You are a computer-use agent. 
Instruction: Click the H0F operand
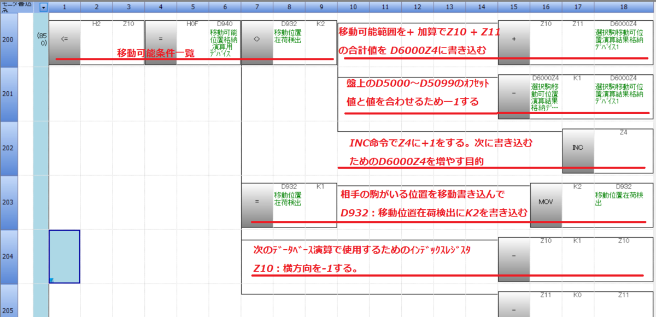193,24
